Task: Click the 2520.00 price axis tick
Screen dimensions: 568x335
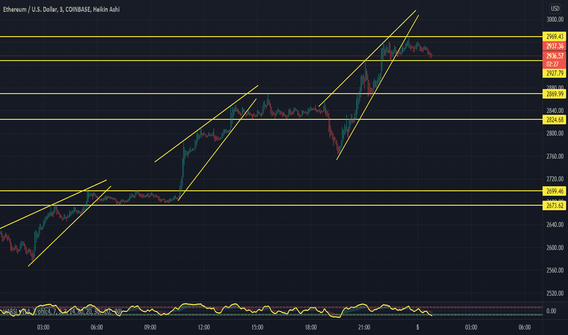Action: pyautogui.click(x=555, y=294)
